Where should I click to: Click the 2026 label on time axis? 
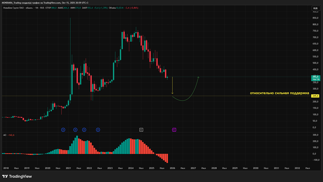(172, 168)
